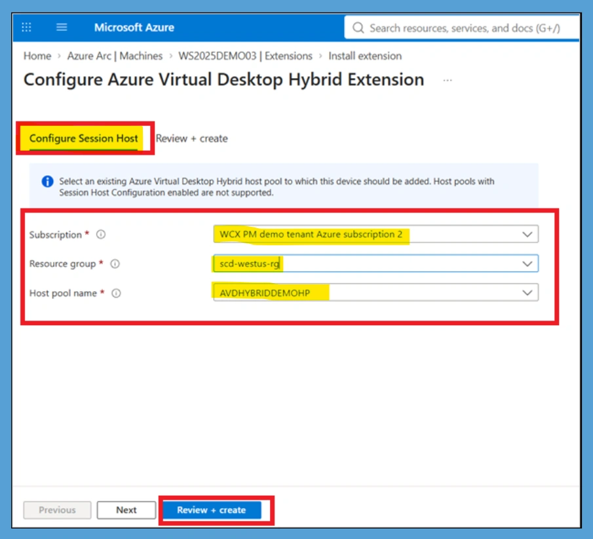Image resolution: width=593 pixels, height=539 pixels.
Task: Click Microsoft Azure portal title
Action: 134,28
